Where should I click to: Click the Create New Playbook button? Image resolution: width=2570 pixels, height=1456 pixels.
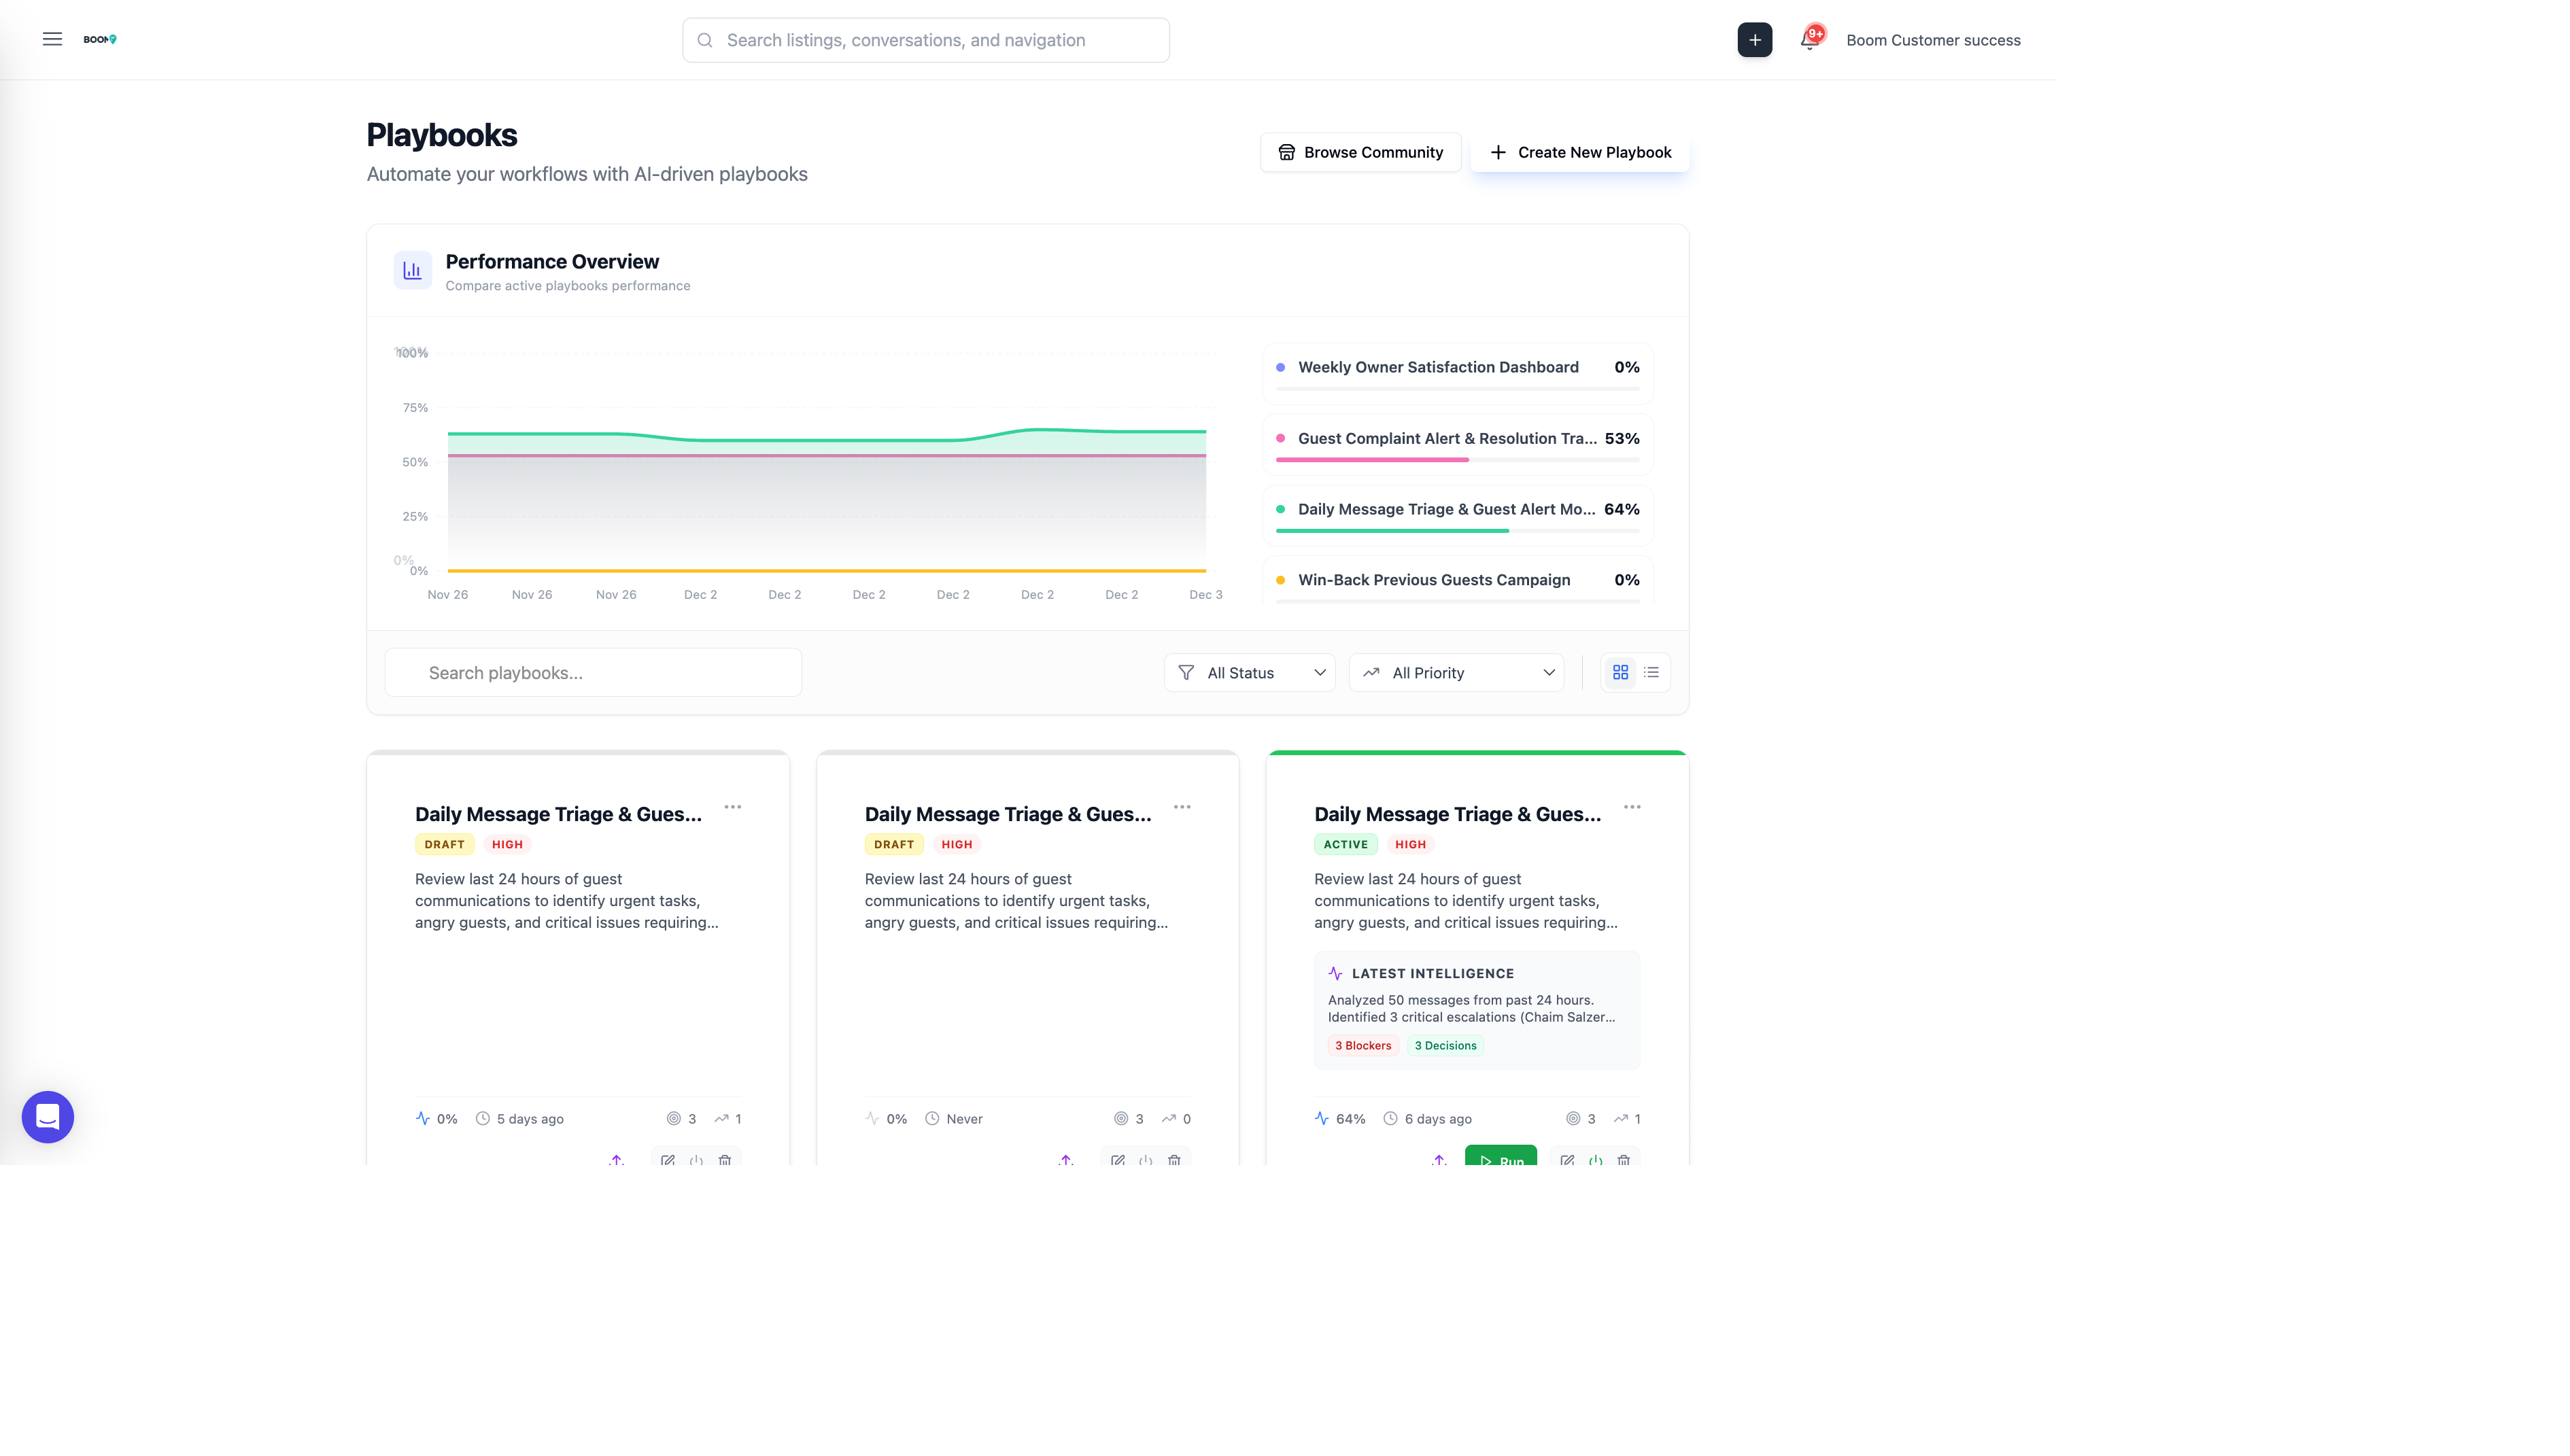coord(1580,152)
